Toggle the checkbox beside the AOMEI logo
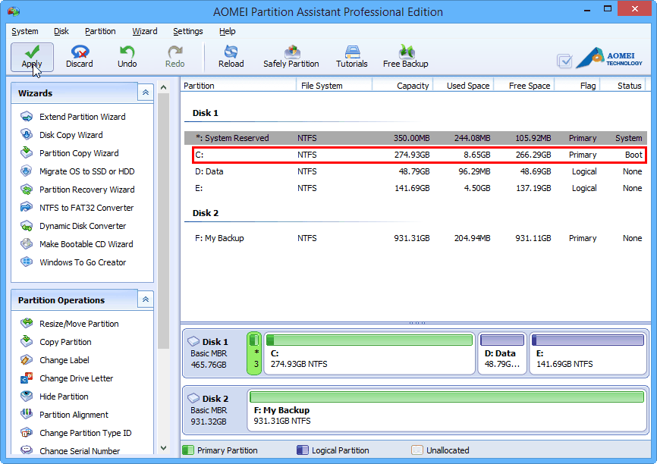This screenshot has height=464, width=657. click(x=564, y=60)
